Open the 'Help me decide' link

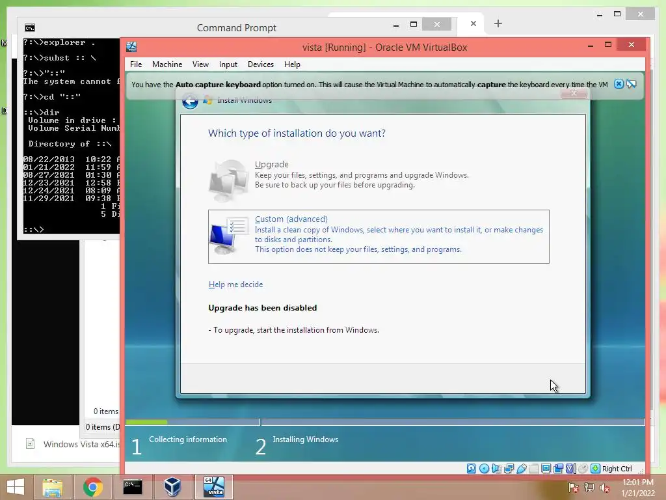(x=235, y=285)
